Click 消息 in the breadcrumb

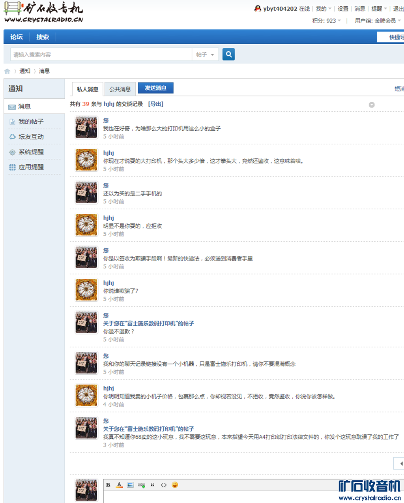click(44, 71)
